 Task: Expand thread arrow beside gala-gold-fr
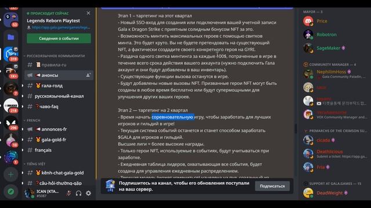tap(23, 140)
